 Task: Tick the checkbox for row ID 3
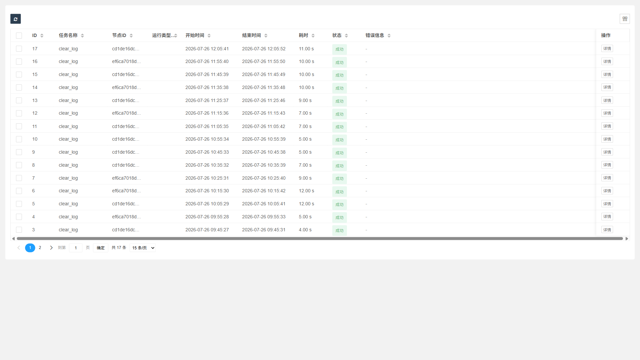tap(19, 230)
